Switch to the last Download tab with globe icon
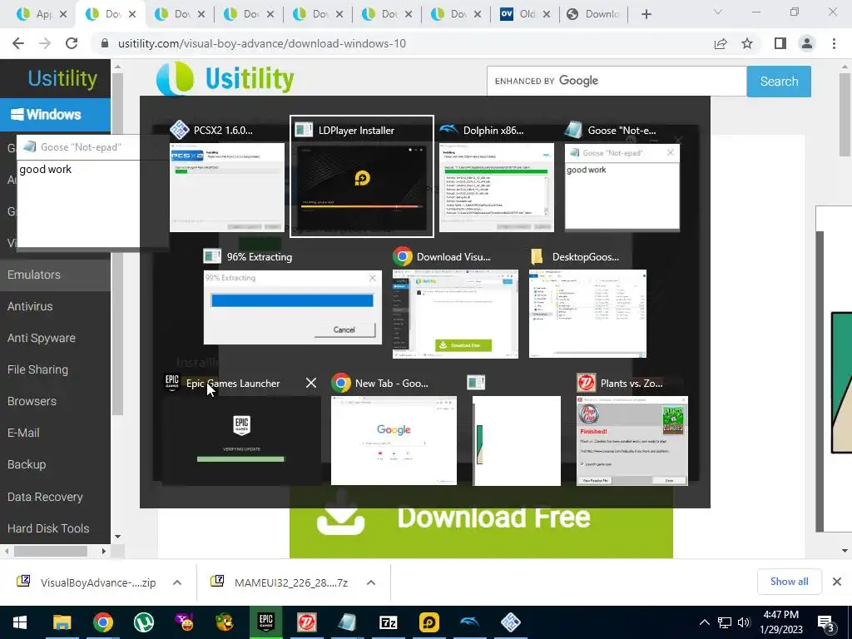The image size is (852, 639). pos(594,14)
